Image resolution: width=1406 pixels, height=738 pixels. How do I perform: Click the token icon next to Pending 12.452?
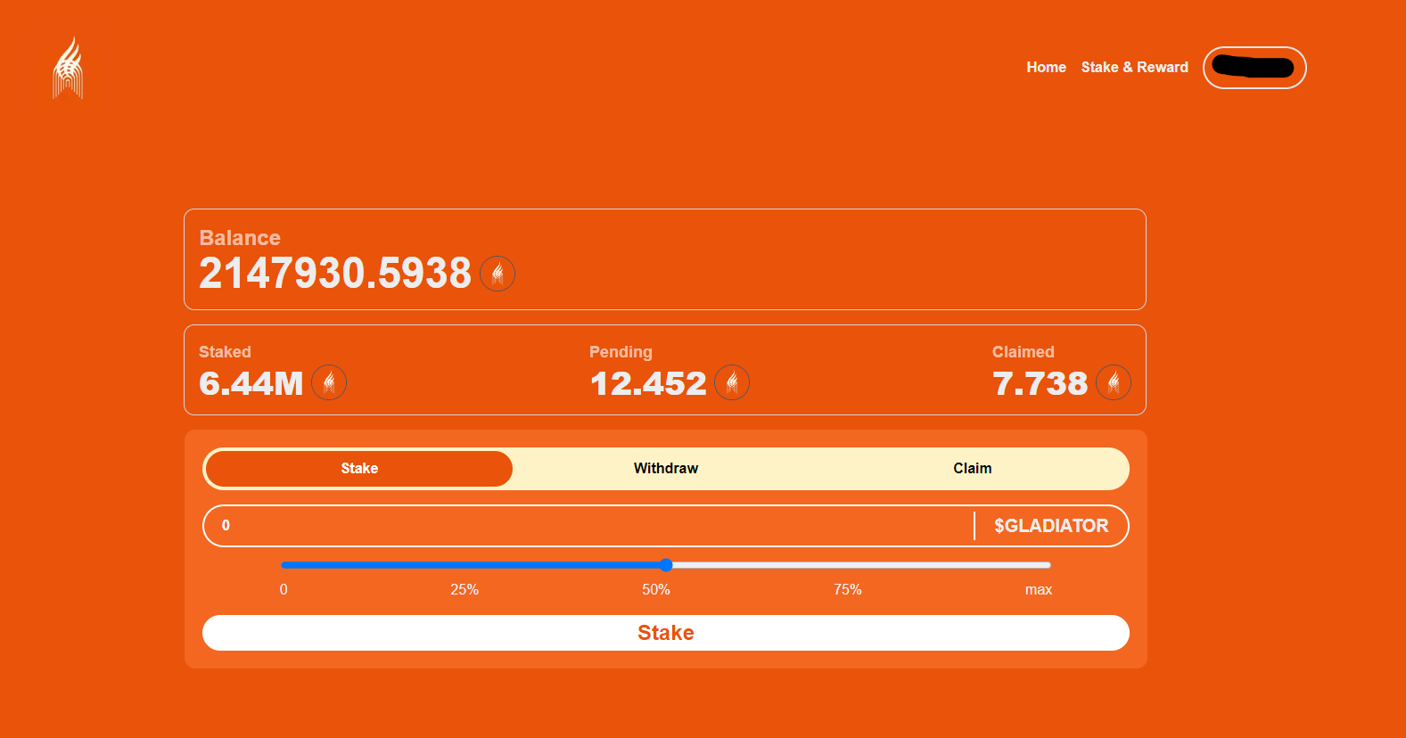coord(732,383)
